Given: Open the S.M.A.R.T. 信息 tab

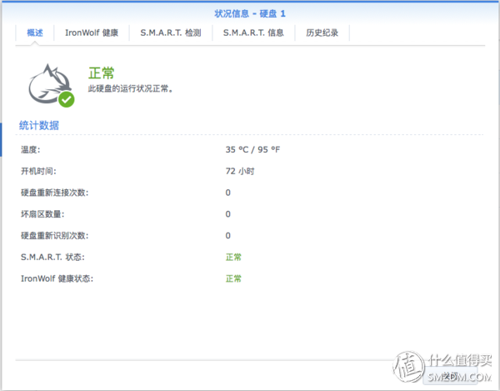Looking at the screenshot, I should pos(253,33).
